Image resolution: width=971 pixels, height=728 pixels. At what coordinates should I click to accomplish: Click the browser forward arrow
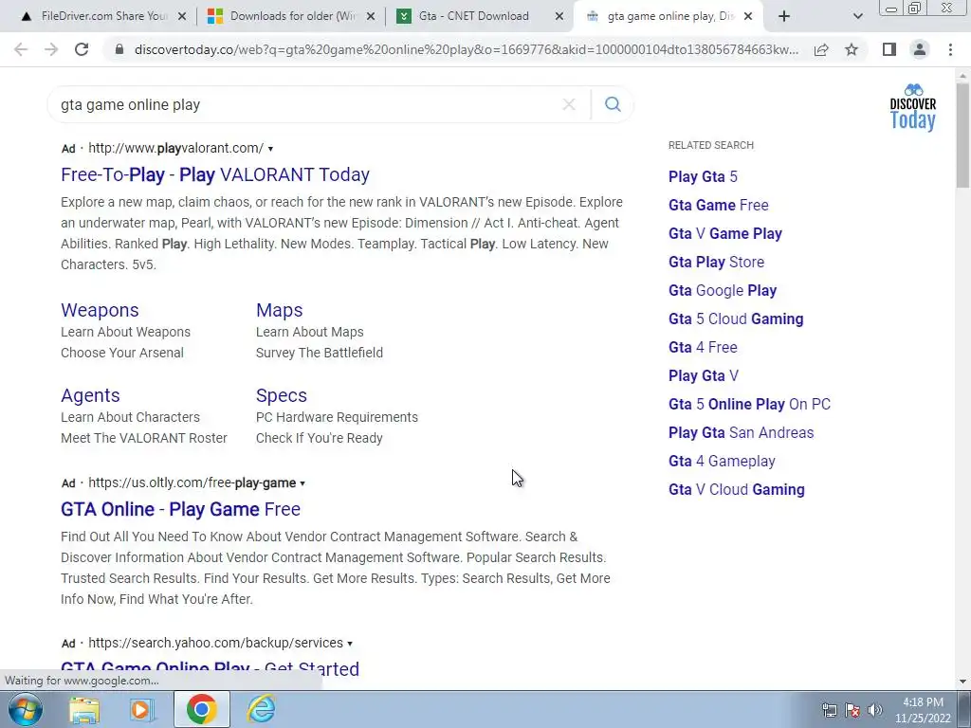click(51, 49)
